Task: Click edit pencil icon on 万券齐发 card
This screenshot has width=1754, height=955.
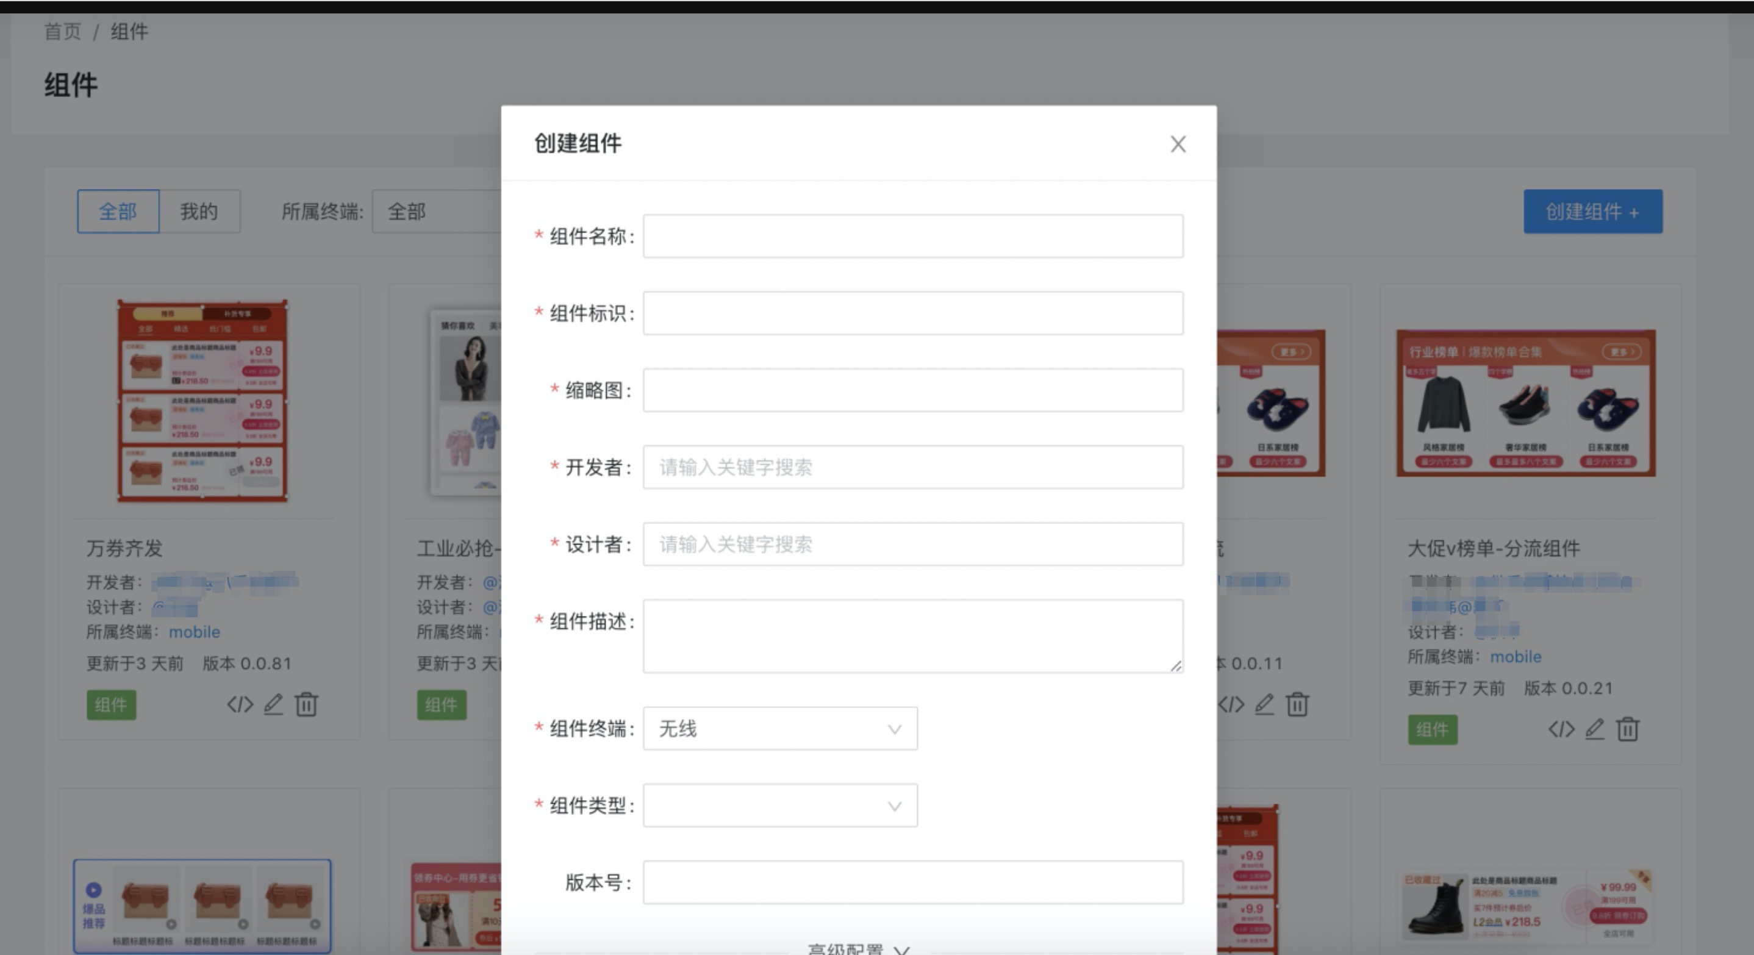Action: 273,704
